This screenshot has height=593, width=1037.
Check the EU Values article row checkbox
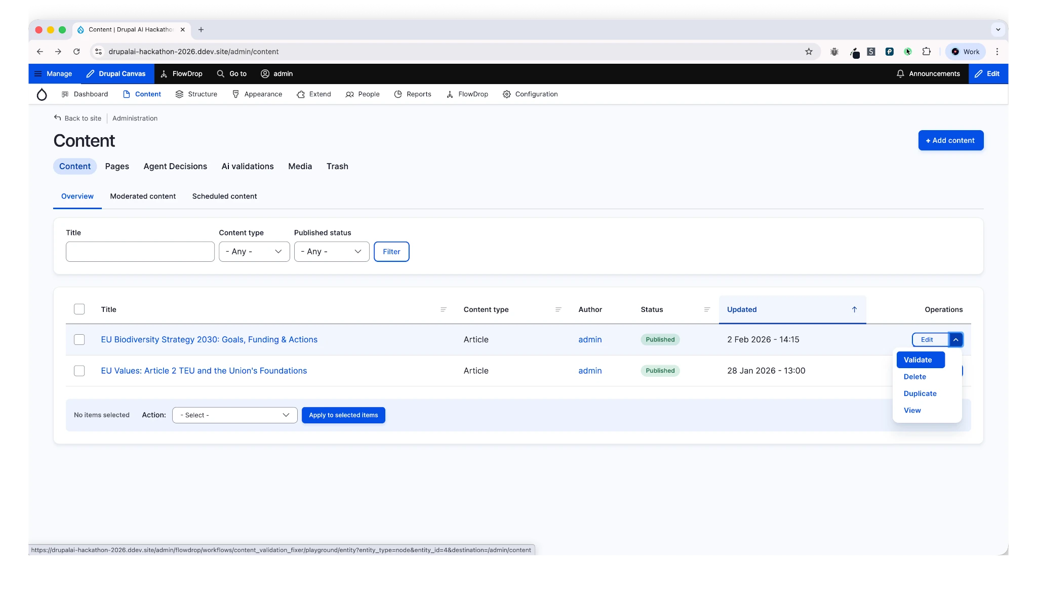(79, 371)
